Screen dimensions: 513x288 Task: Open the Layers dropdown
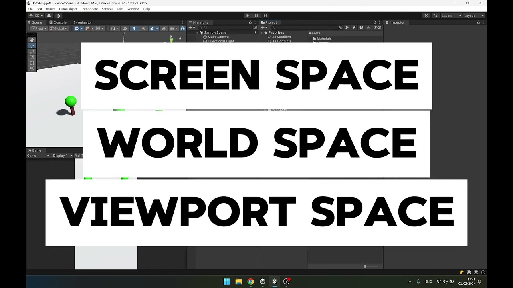451,16
